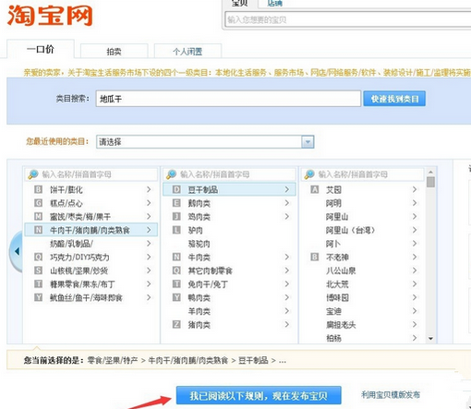Viewport: 471px width, 409px height.
Task: Choose brand 北大荒
Action: coord(363,284)
